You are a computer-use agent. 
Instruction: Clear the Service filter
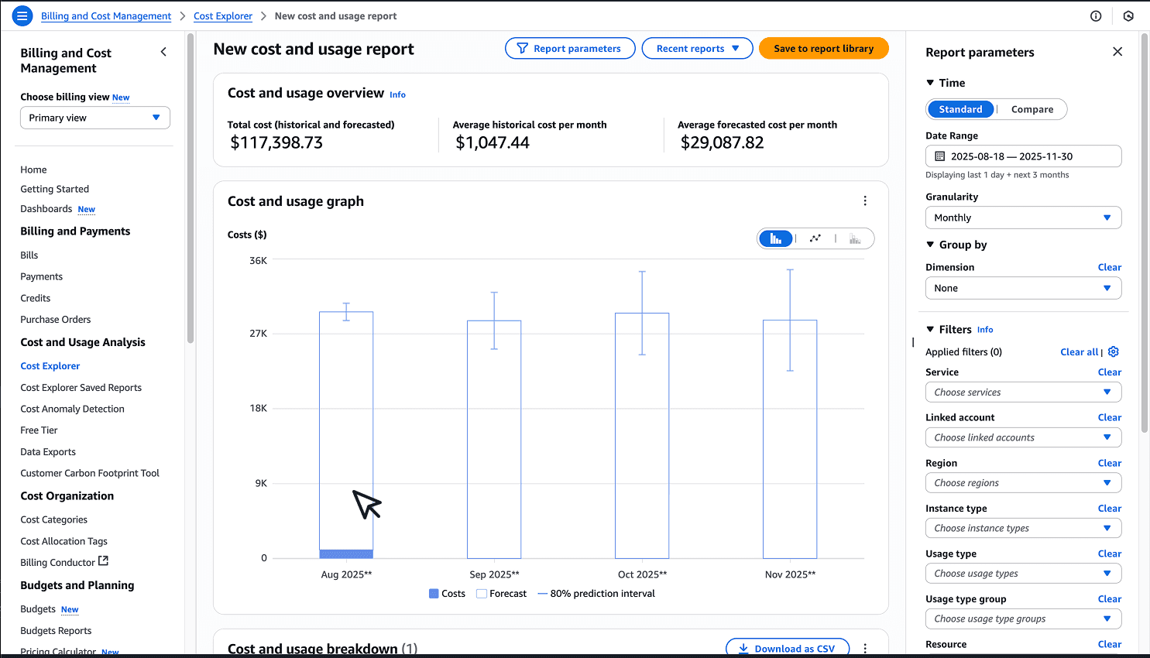pos(1110,372)
